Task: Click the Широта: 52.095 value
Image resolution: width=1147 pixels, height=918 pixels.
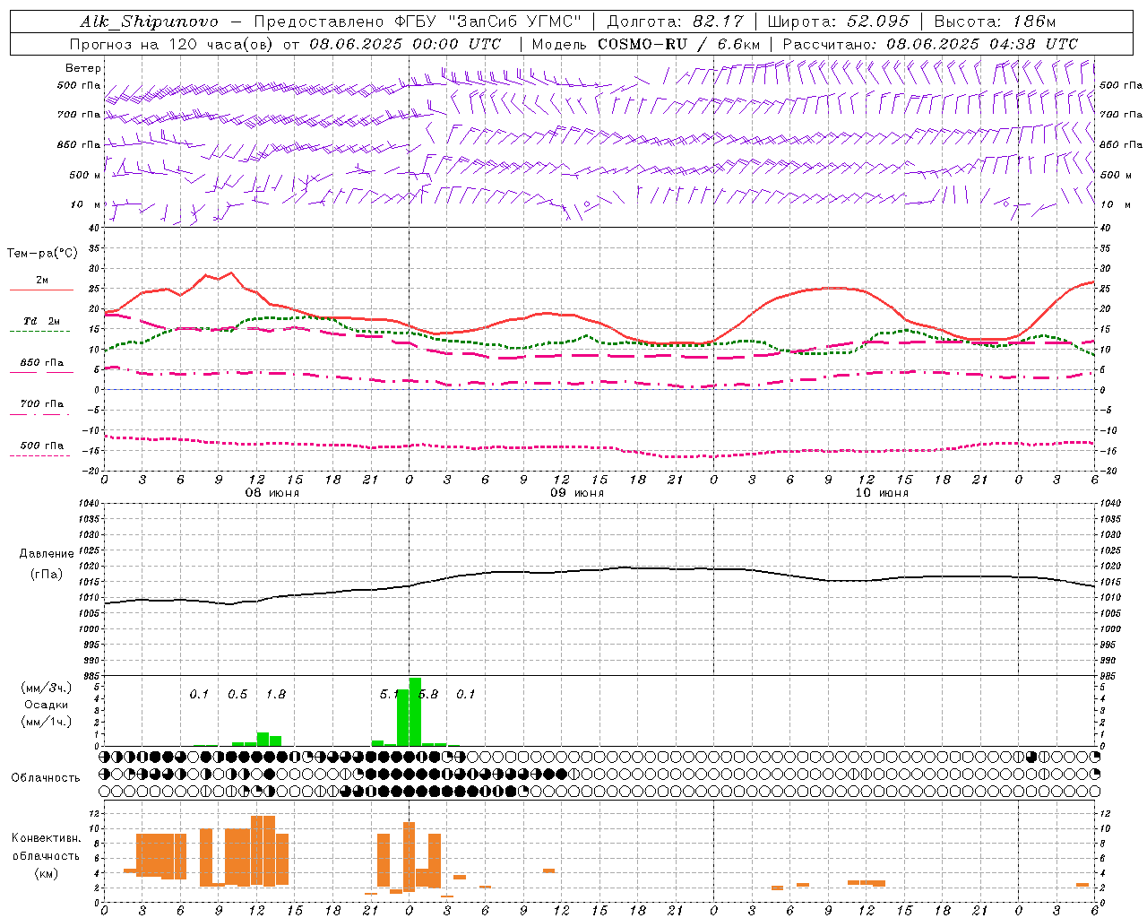Action: coord(839,22)
